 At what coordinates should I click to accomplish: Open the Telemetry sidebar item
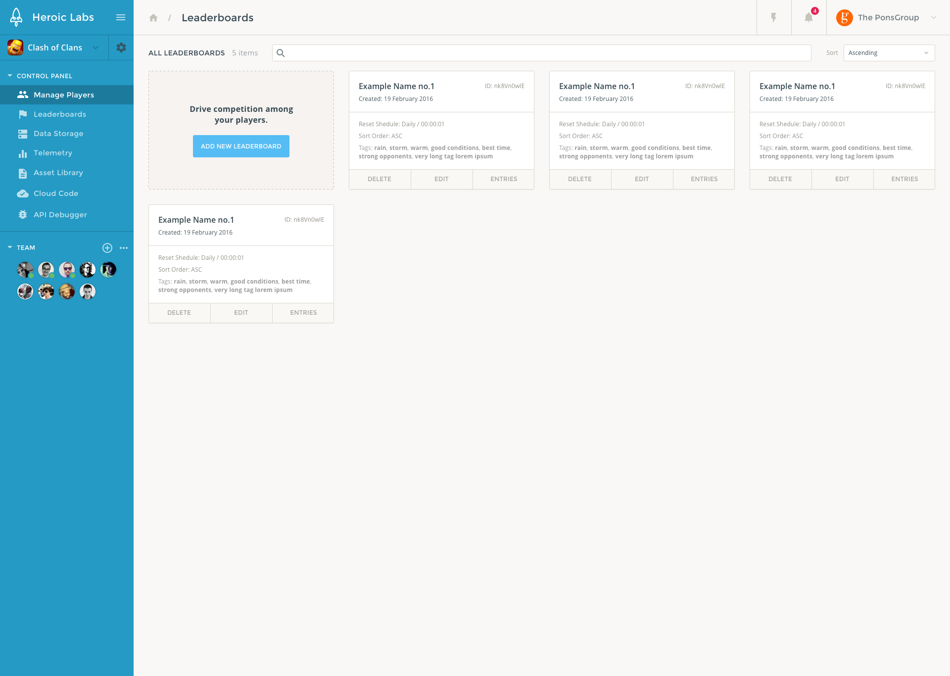coord(53,153)
